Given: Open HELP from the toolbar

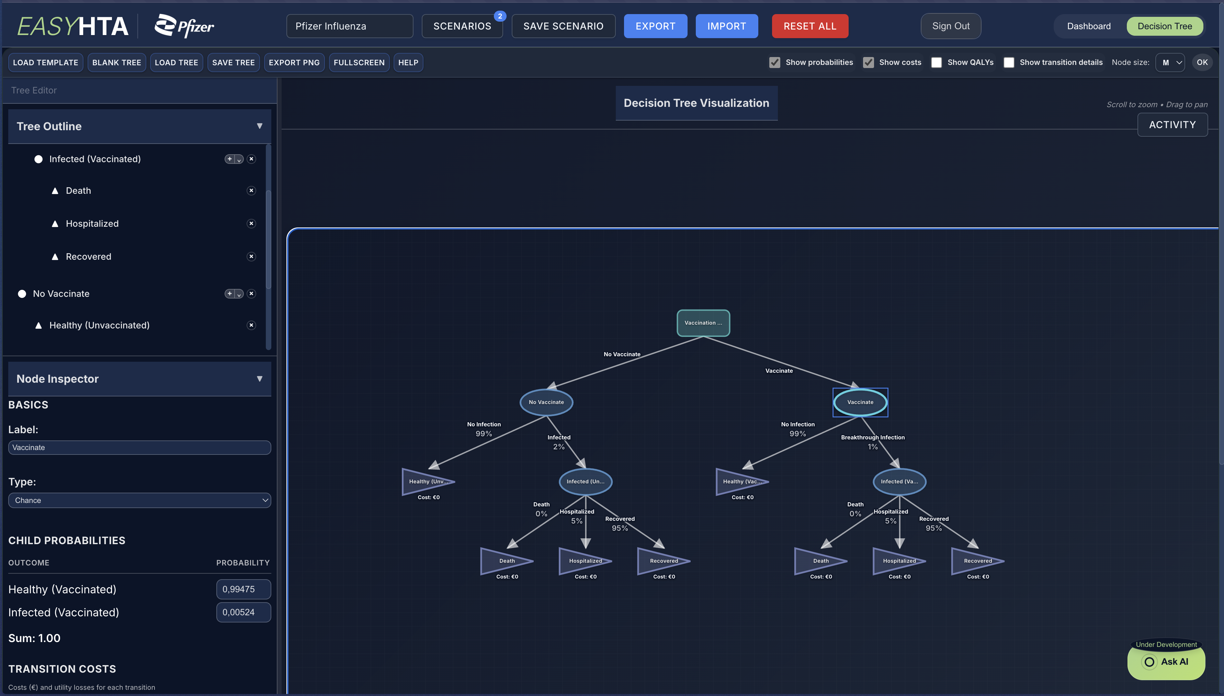Looking at the screenshot, I should tap(408, 63).
